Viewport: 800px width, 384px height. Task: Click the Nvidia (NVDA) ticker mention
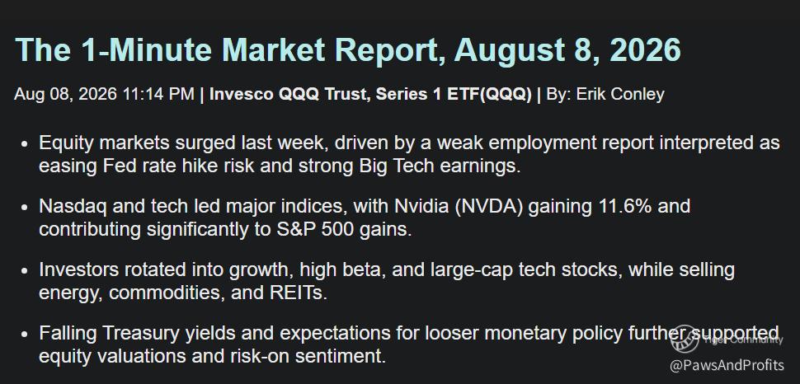[459, 207]
